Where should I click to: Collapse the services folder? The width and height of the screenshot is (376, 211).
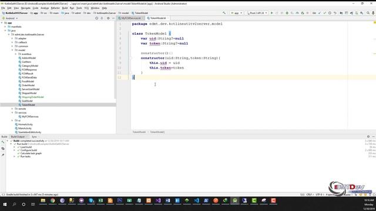click(12, 113)
